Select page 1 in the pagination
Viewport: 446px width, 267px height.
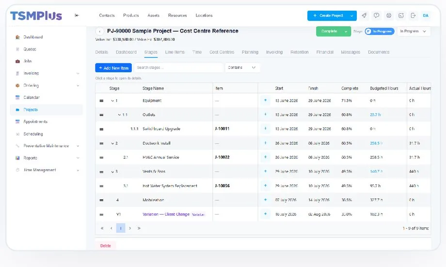coord(121,228)
